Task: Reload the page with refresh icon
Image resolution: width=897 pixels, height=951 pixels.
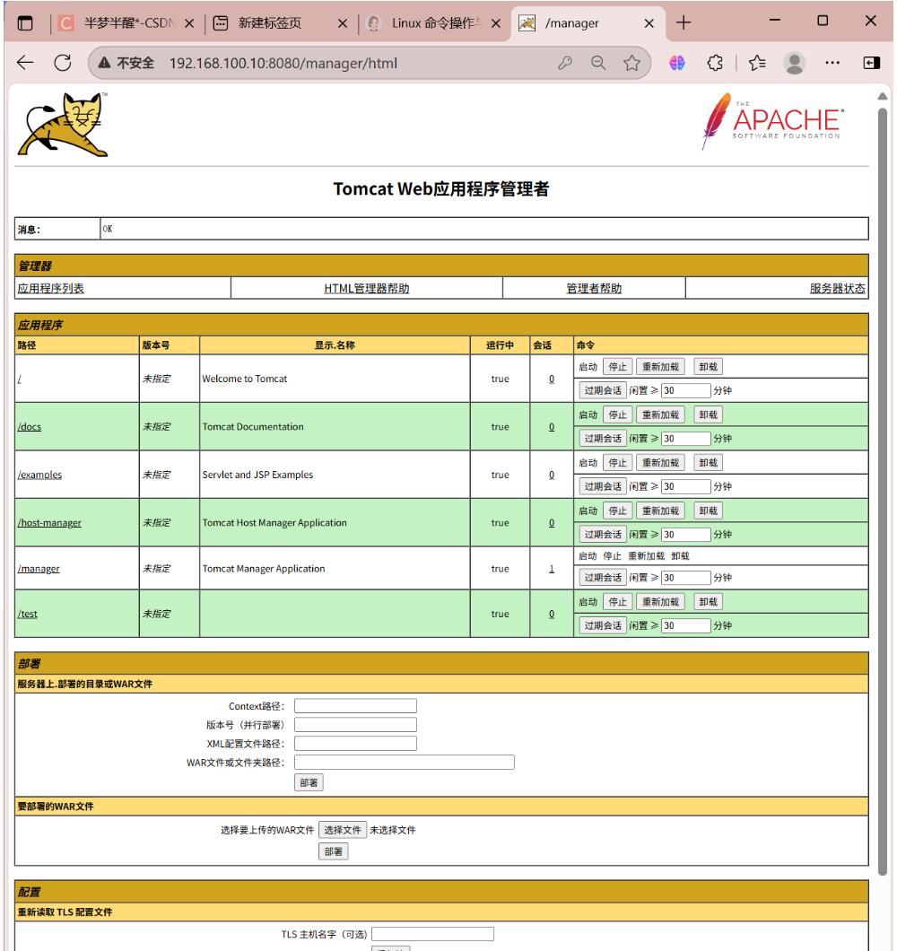Action: click(63, 63)
